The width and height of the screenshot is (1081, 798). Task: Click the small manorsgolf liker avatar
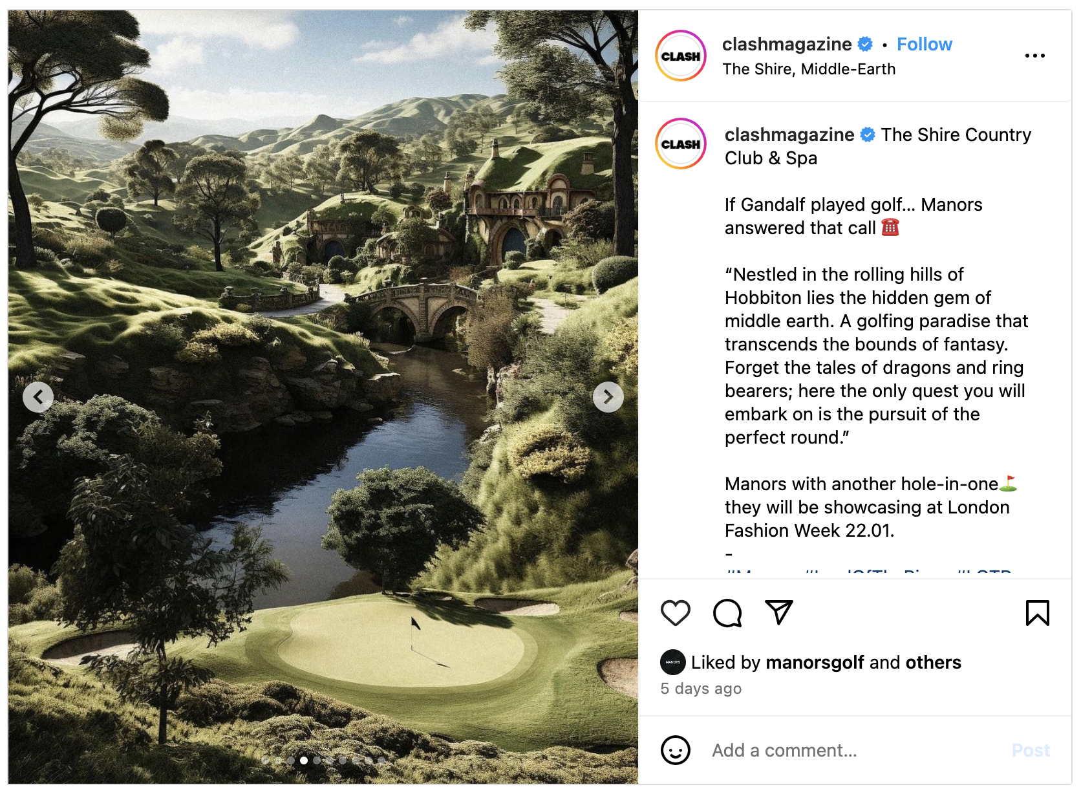[672, 662]
